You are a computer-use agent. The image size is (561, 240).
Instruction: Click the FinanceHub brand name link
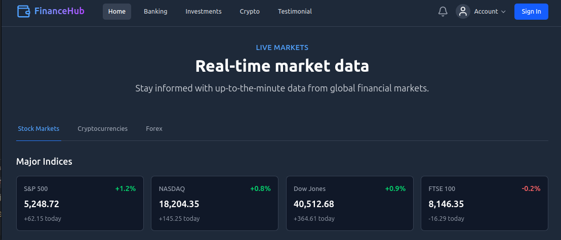click(x=59, y=12)
